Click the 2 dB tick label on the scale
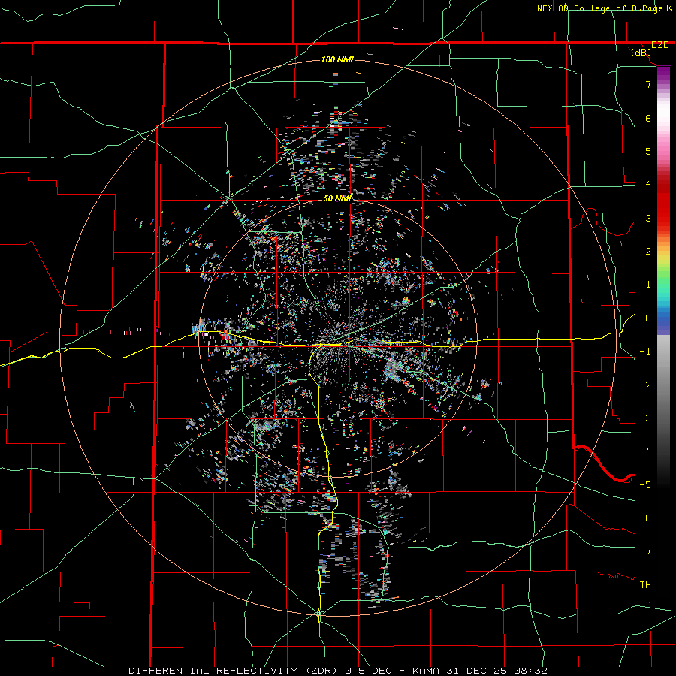The height and width of the screenshot is (676, 676). (x=648, y=251)
